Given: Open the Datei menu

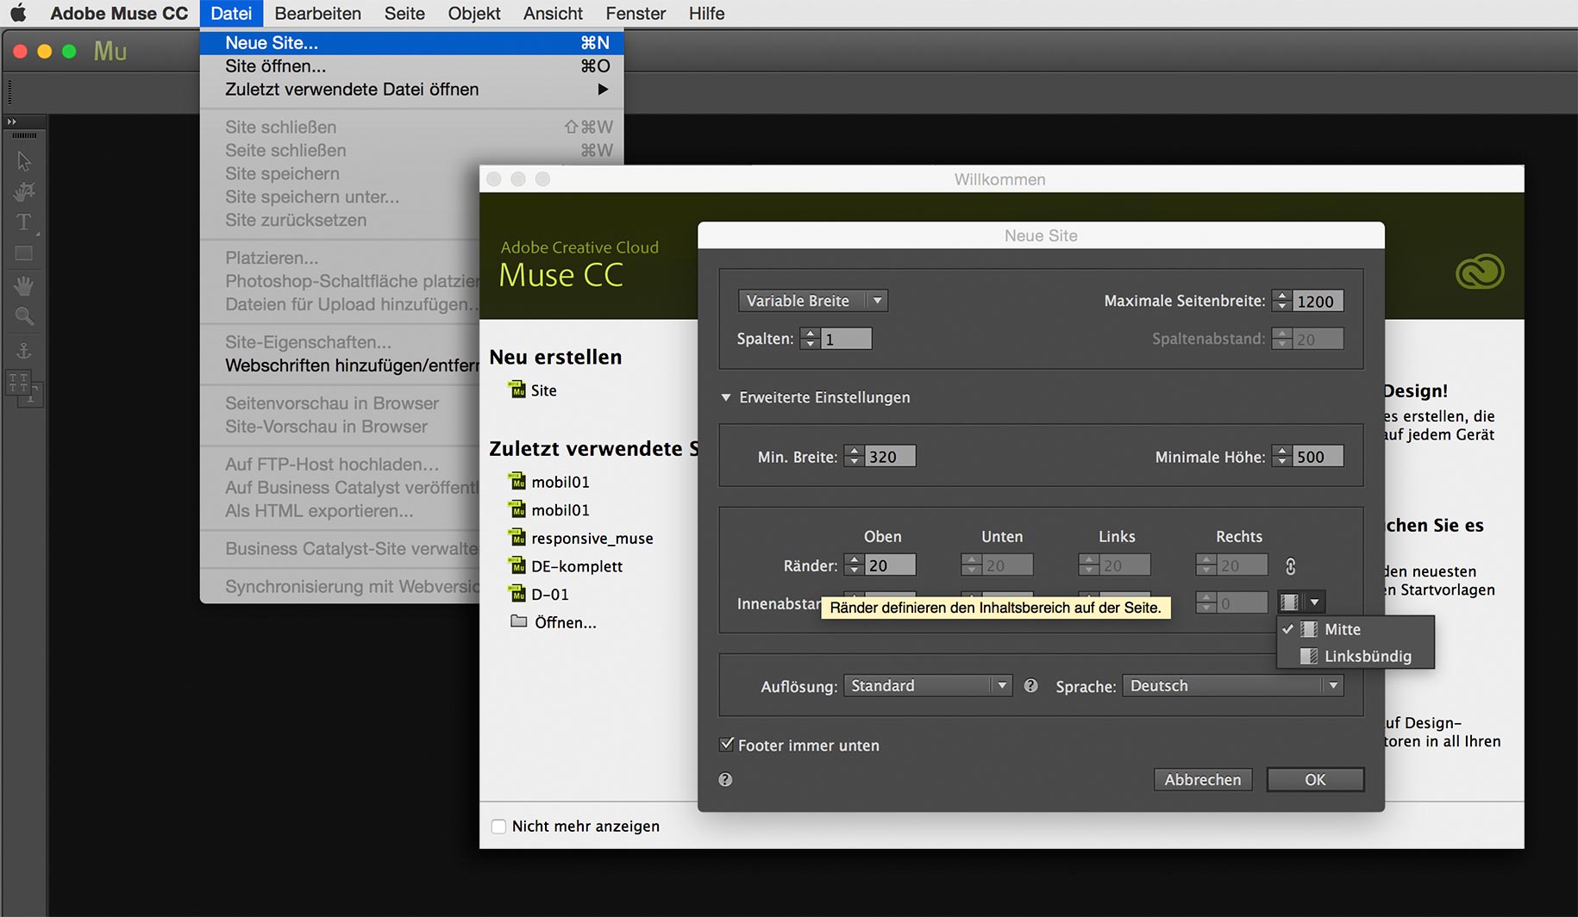Looking at the screenshot, I should click(x=231, y=14).
